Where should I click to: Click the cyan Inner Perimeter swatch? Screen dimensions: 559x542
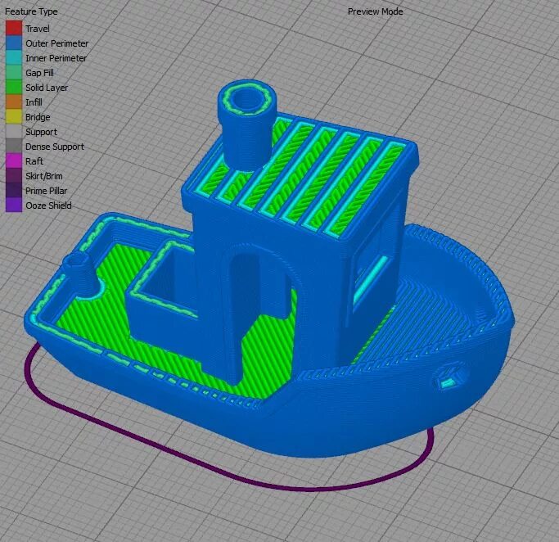(x=14, y=58)
